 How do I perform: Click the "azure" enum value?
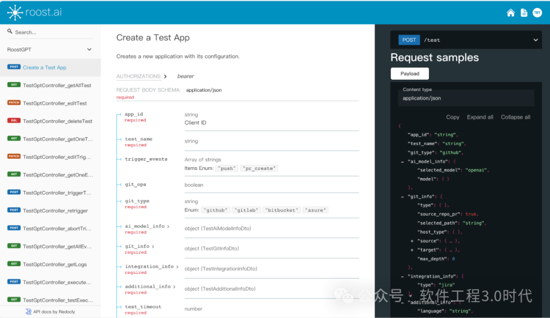(x=315, y=210)
